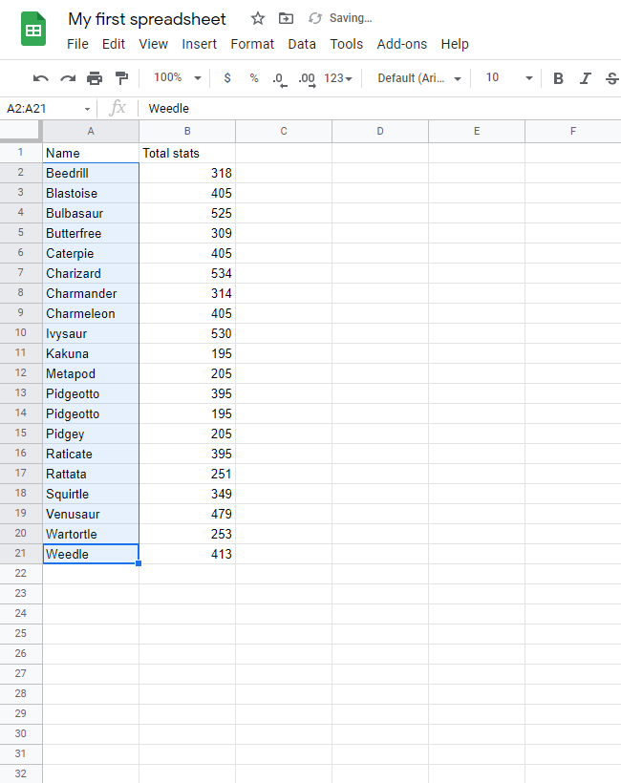The width and height of the screenshot is (621, 783).
Task: Toggle bold formatting
Action: 559,78
